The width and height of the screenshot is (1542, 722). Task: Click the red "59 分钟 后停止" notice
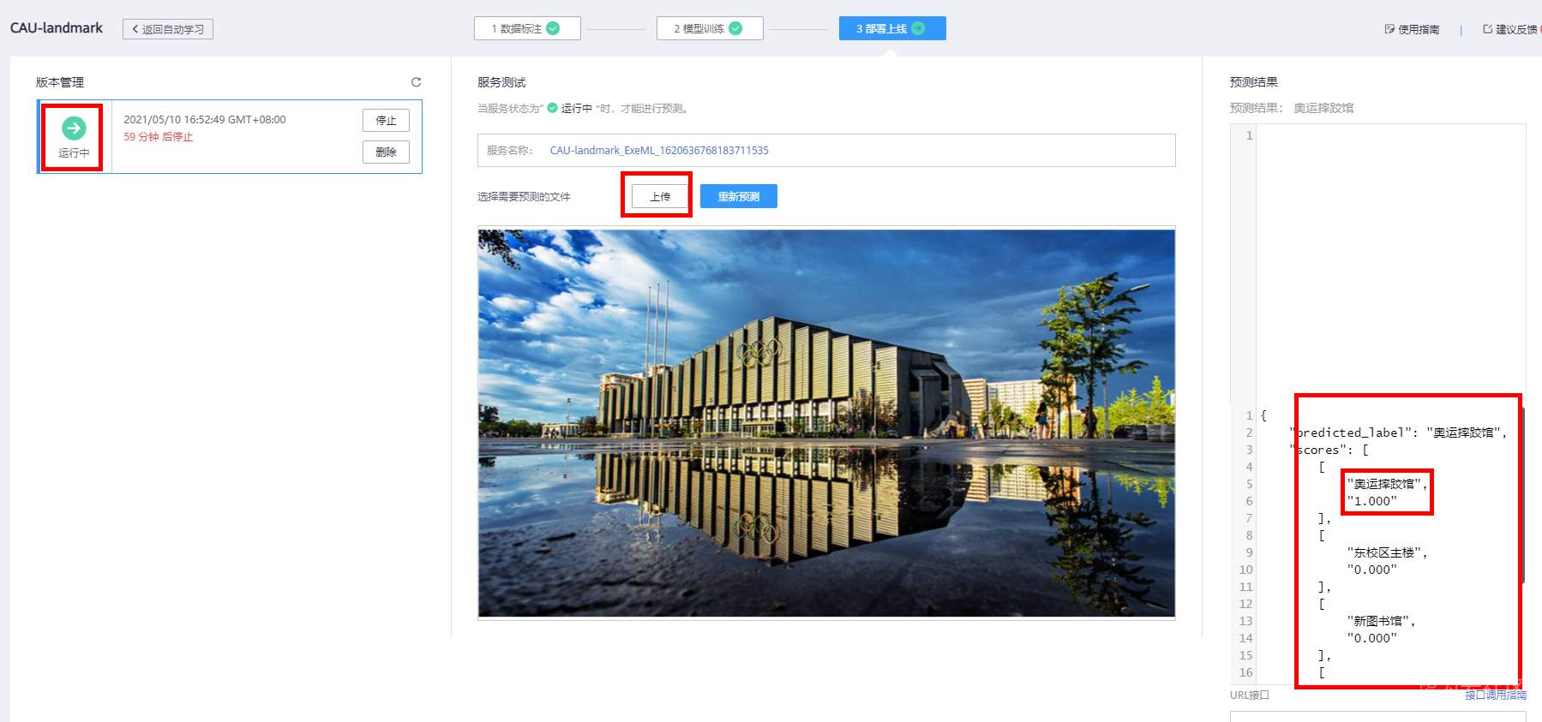click(159, 137)
